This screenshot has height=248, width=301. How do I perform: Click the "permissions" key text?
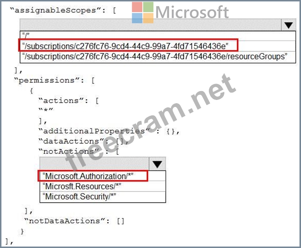[x=46, y=80]
